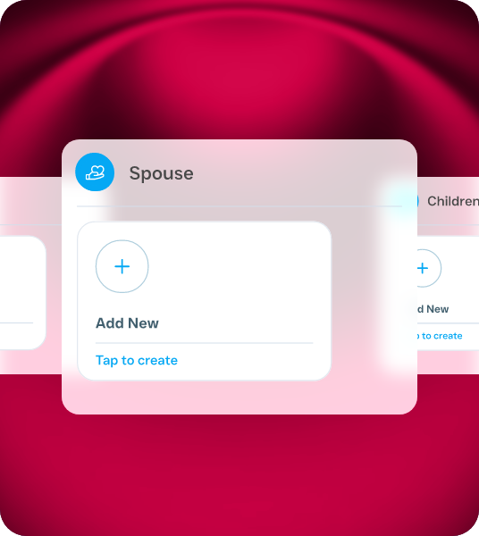Image resolution: width=479 pixels, height=536 pixels.
Task: Tap the plus symbol inside Spouse circle
Action: tap(122, 266)
